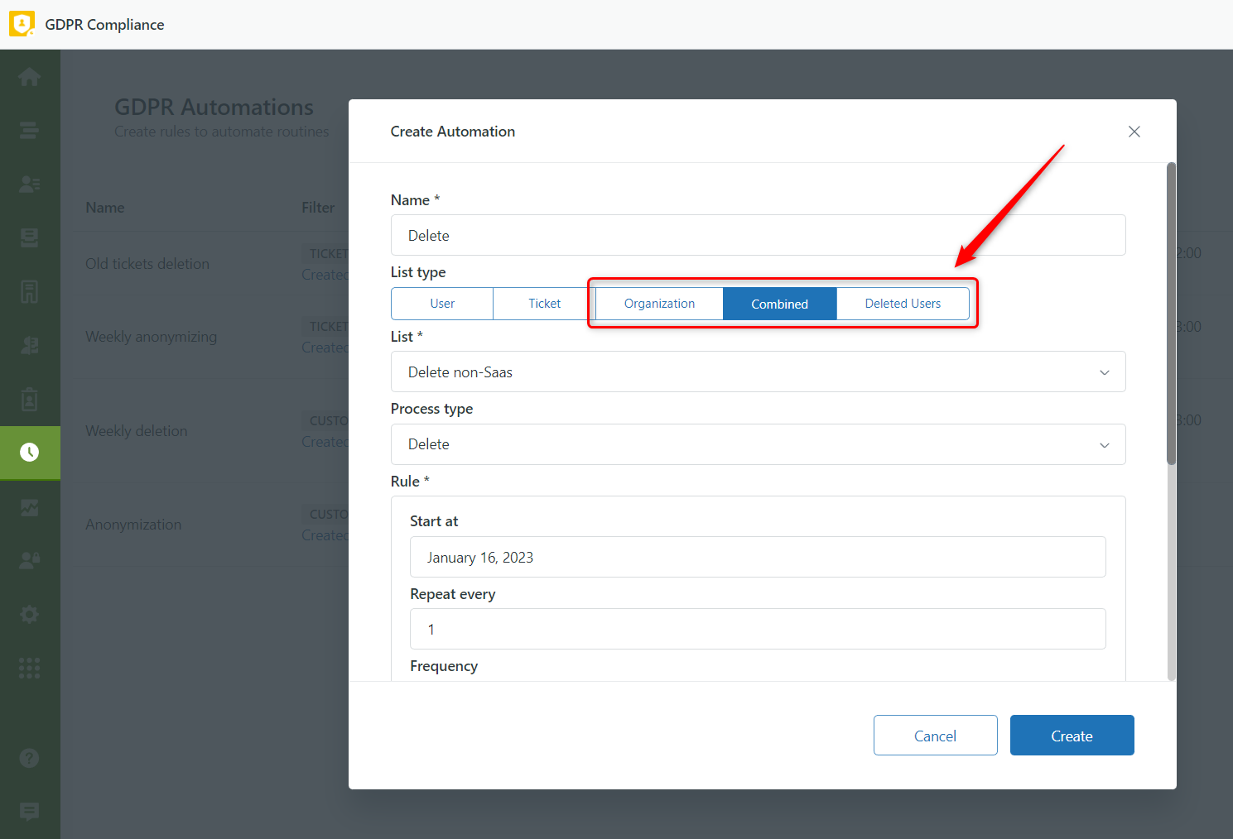Screen dimensions: 1233x839
Task: Open the Home icon in the sidebar
Action: coord(30,77)
